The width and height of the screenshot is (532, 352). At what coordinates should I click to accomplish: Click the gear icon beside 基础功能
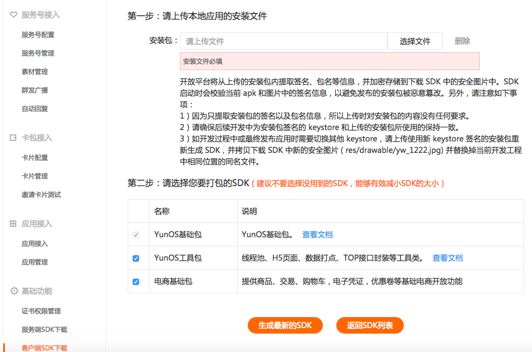click(x=14, y=291)
